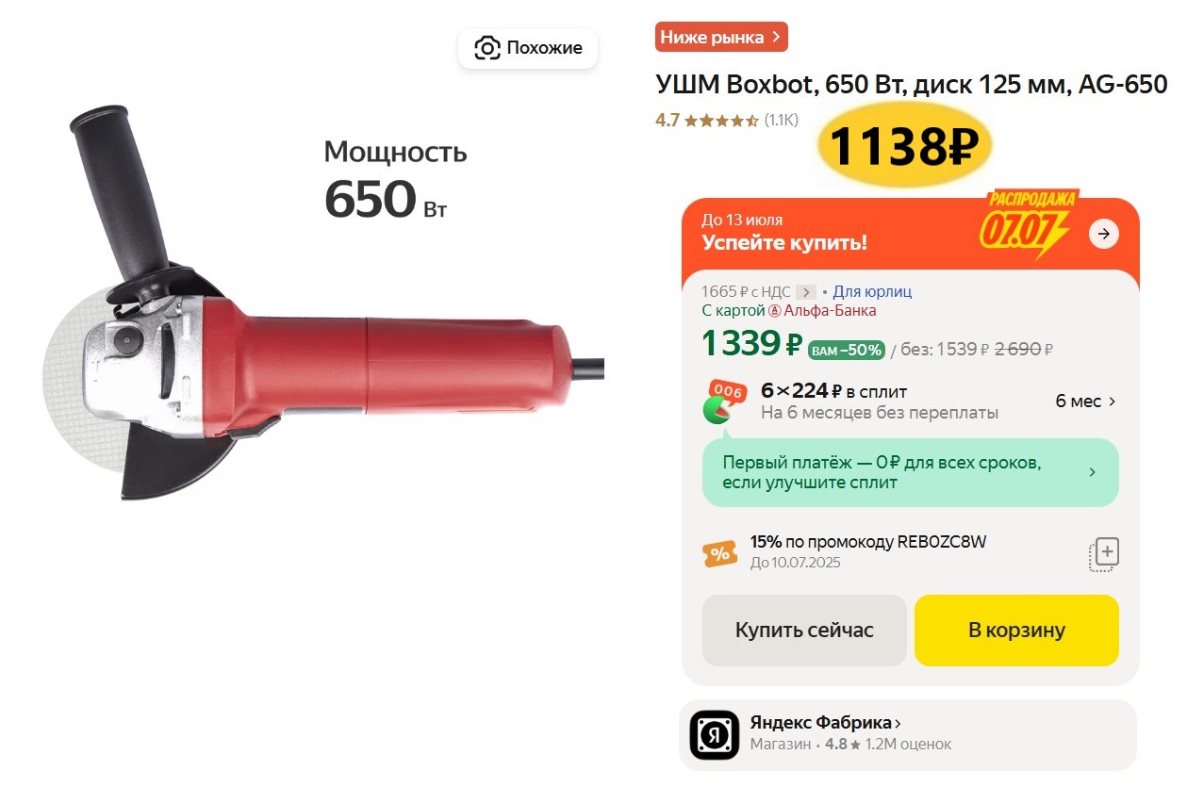
Task: Open the Яндекс Фабрика store link
Action: click(x=826, y=723)
